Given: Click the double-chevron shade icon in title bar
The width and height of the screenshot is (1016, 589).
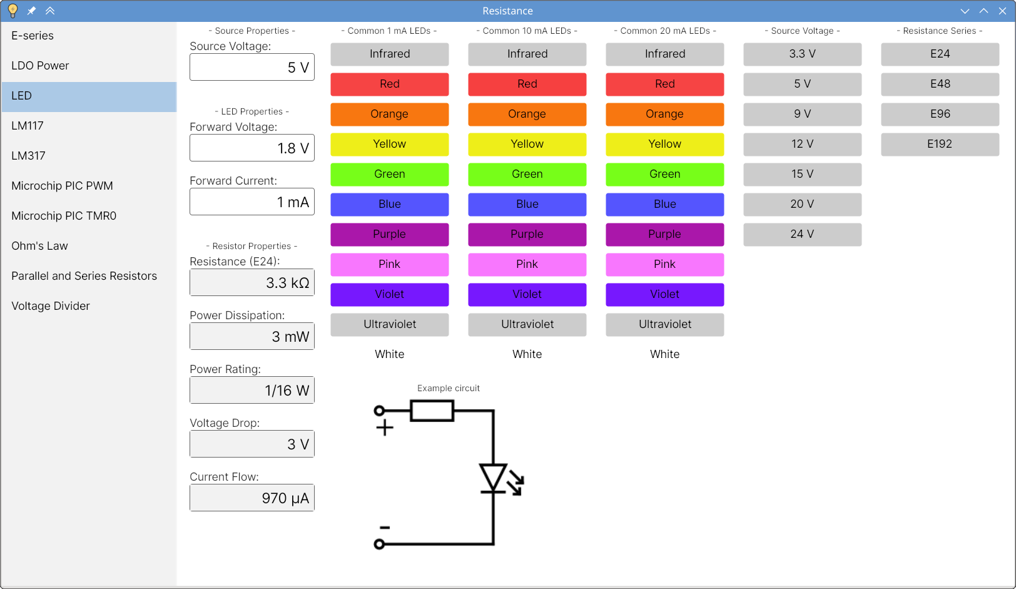Looking at the screenshot, I should (x=50, y=11).
